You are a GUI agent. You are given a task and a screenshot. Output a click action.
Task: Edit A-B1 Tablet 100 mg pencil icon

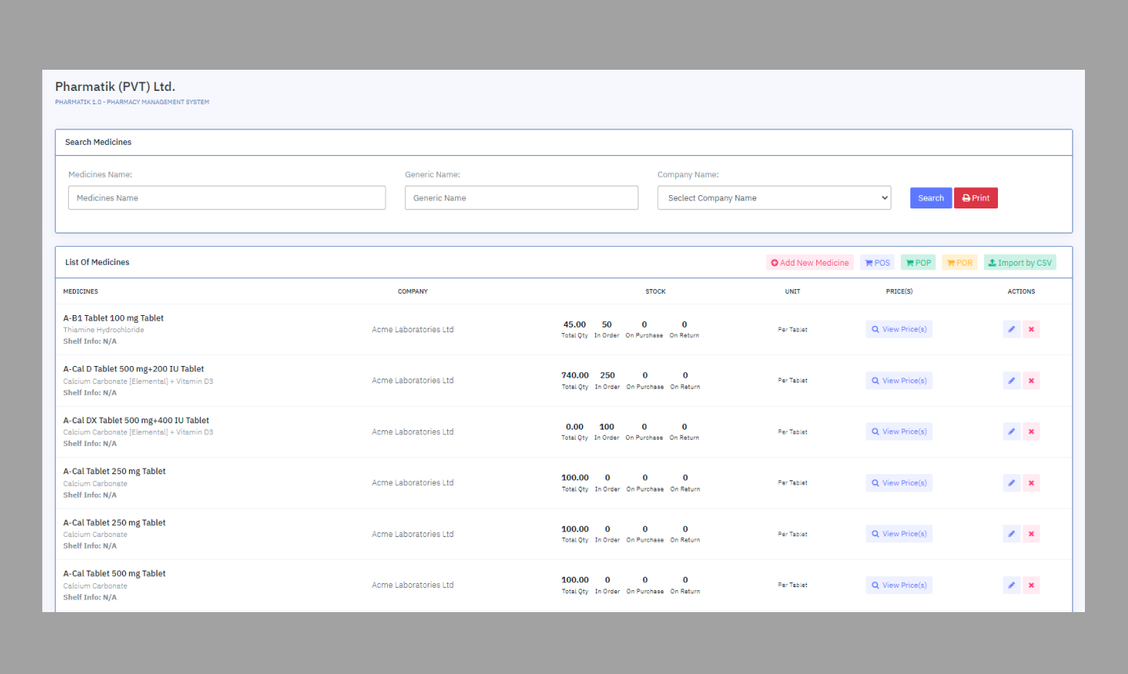click(1011, 329)
